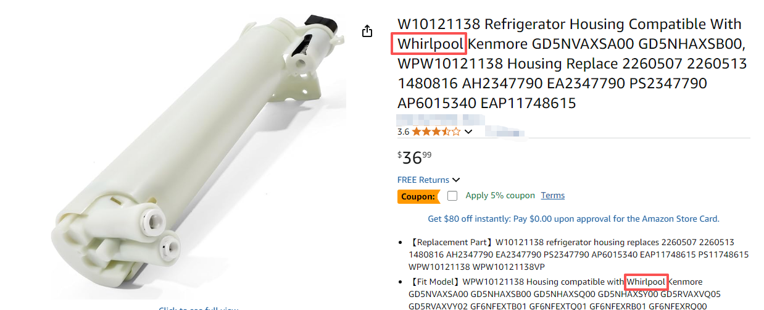Click the share icon beside the product image
Screen dimensions: 764x310
coord(367,31)
